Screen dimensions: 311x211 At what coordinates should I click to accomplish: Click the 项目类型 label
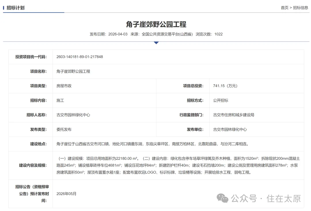(39, 86)
